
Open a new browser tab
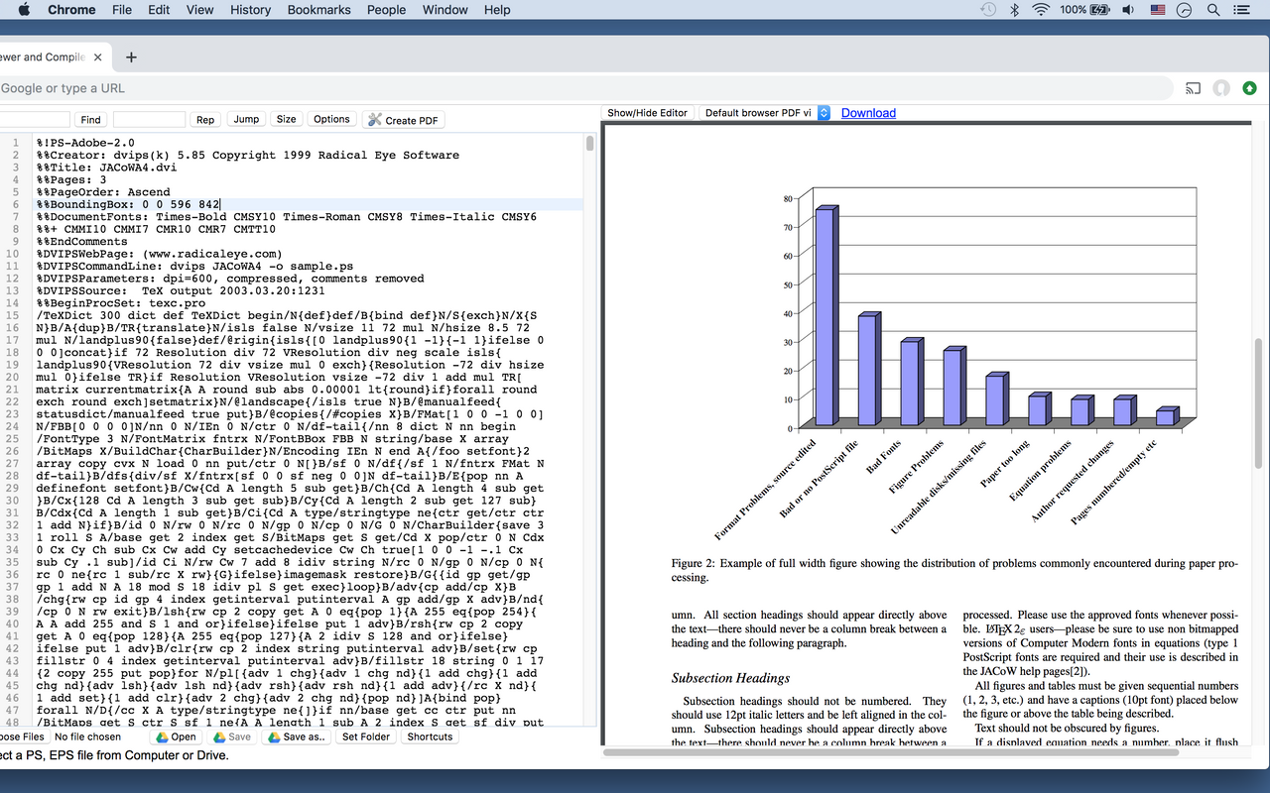click(130, 57)
